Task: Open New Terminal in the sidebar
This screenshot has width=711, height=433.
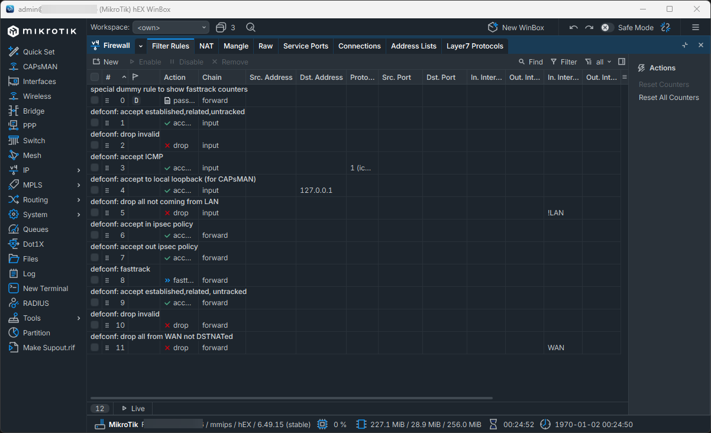Action: pyautogui.click(x=45, y=288)
